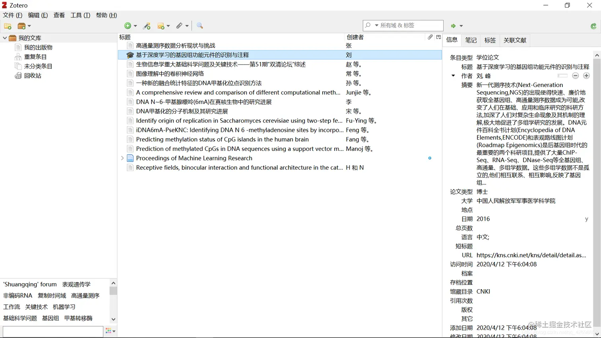601x338 pixels.
Task: Select the 重复条目 tree item
Action: tap(35, 57)
